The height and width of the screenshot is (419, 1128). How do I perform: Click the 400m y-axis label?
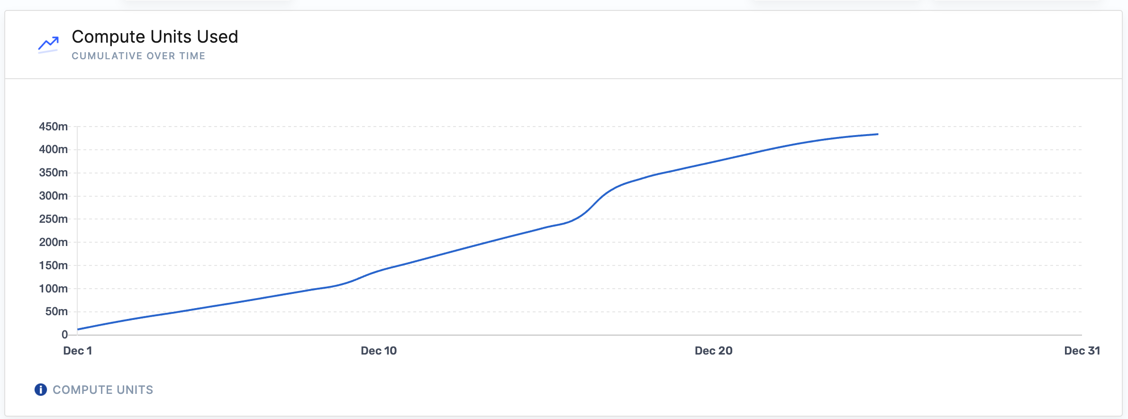click(x=53, y=149)
